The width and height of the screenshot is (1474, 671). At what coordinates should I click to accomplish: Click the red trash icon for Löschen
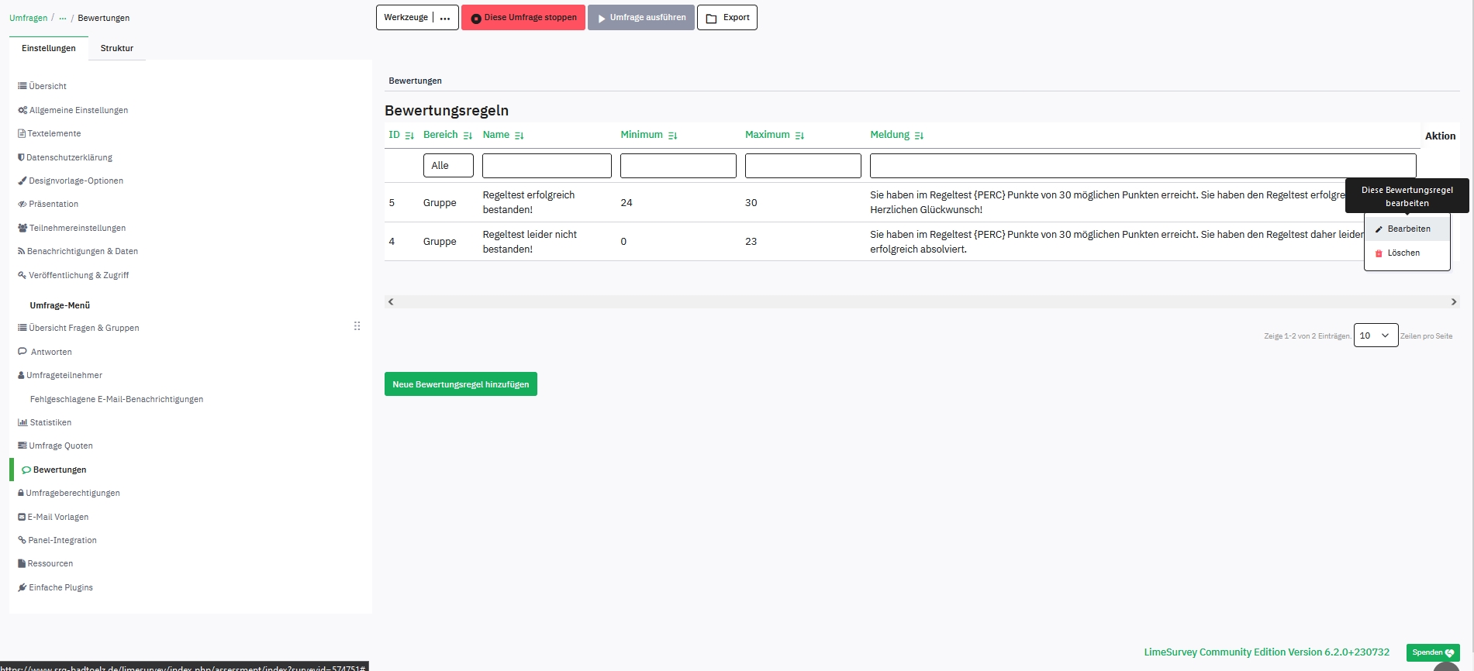click(x=1379, y=253)
